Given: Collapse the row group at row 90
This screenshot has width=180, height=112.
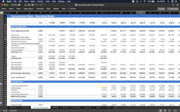Looking at the screenshot, I should click(1, 84).
